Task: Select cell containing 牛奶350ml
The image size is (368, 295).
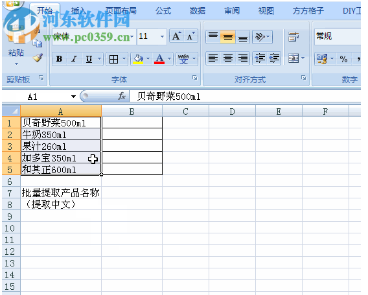Action: [61, 135]
